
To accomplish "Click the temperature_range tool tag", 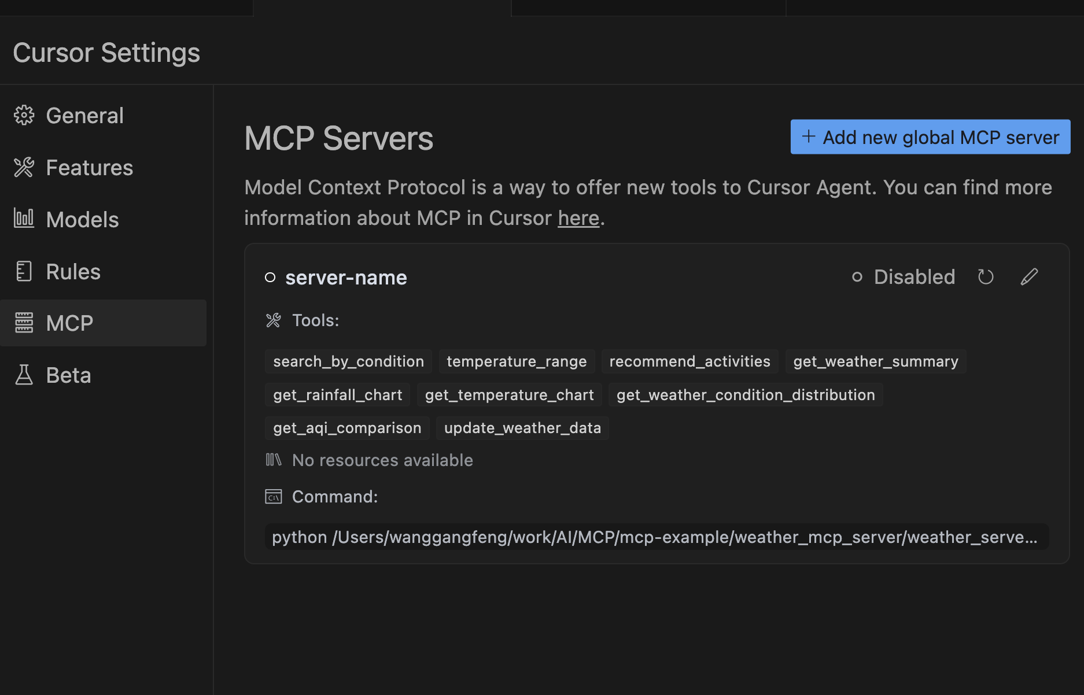I will [x=517, y=361].
